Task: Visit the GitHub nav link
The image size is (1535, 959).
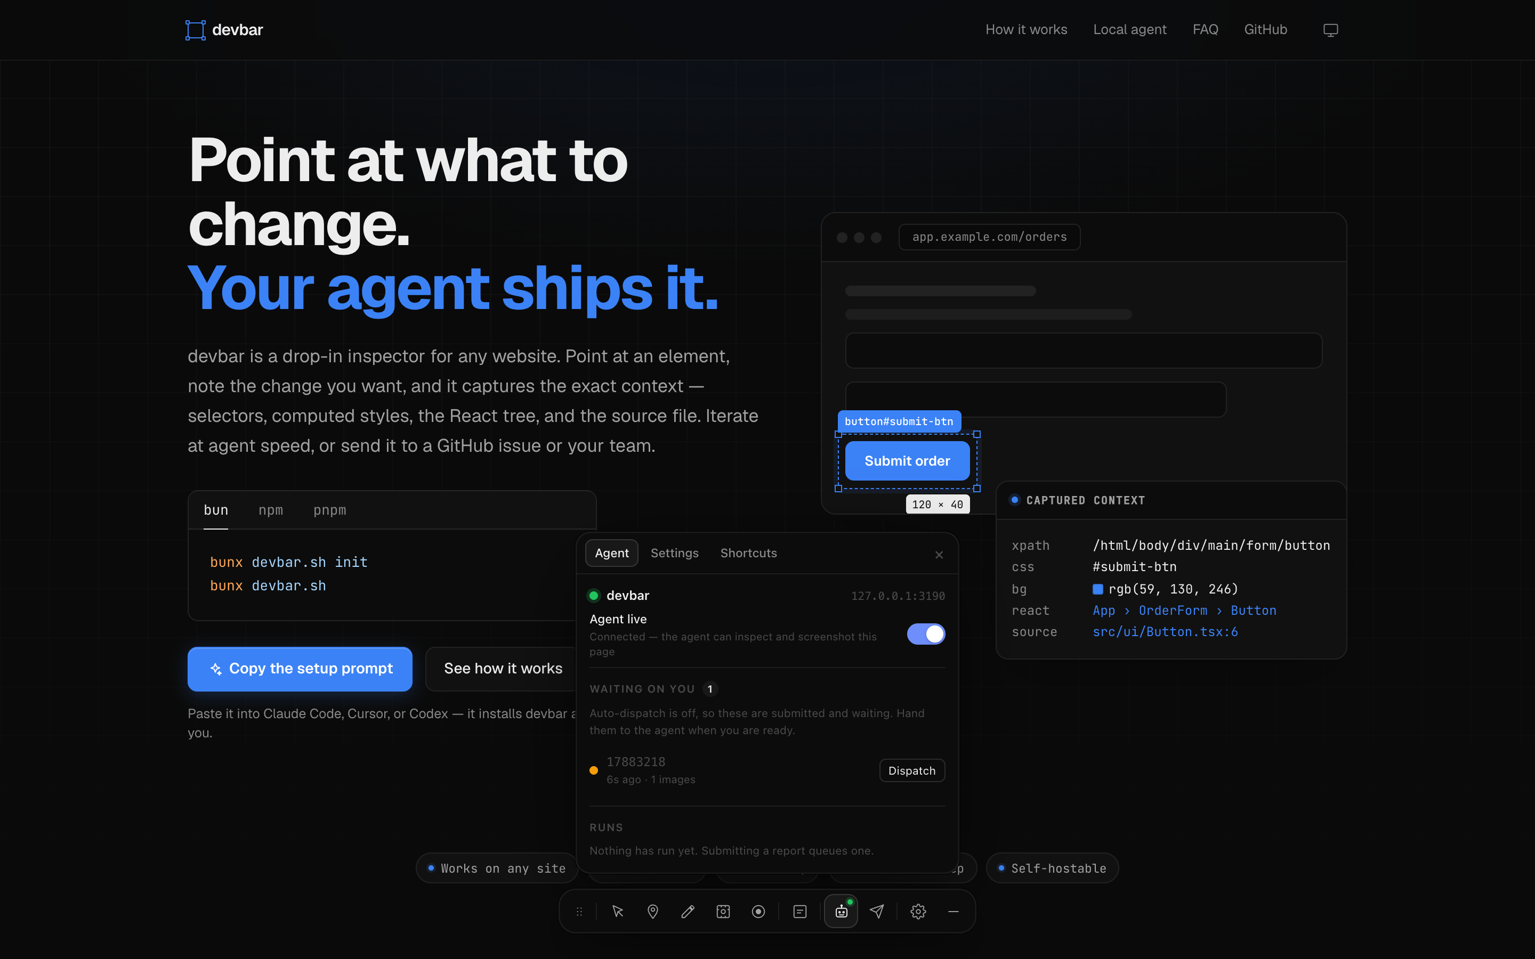Action: point(1265,30)
